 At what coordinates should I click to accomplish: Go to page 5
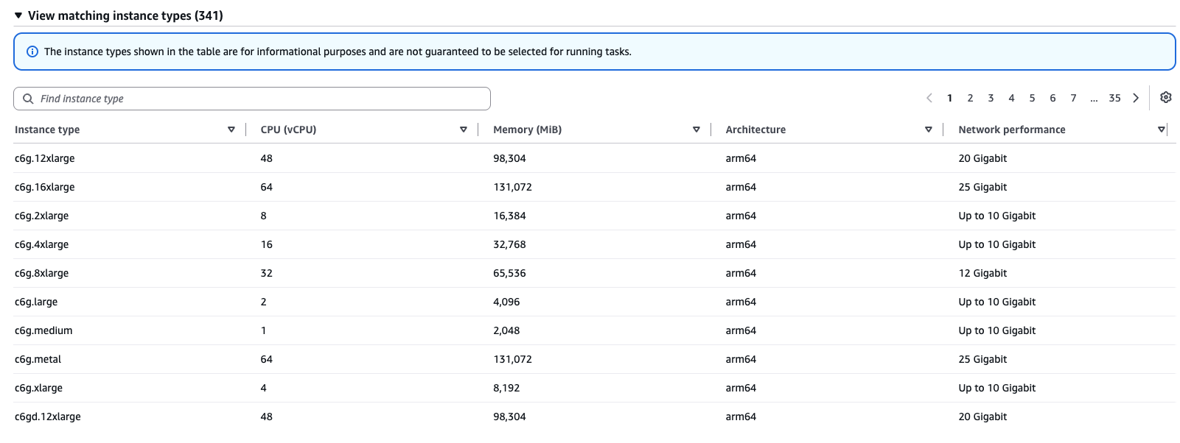tap(1032, 98)
